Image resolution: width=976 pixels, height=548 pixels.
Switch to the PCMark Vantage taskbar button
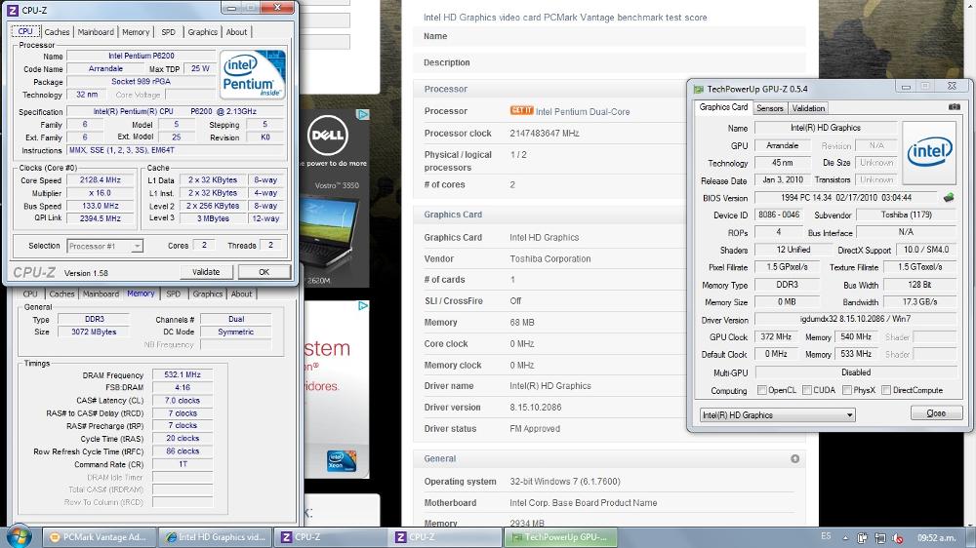tap(99, 537)
